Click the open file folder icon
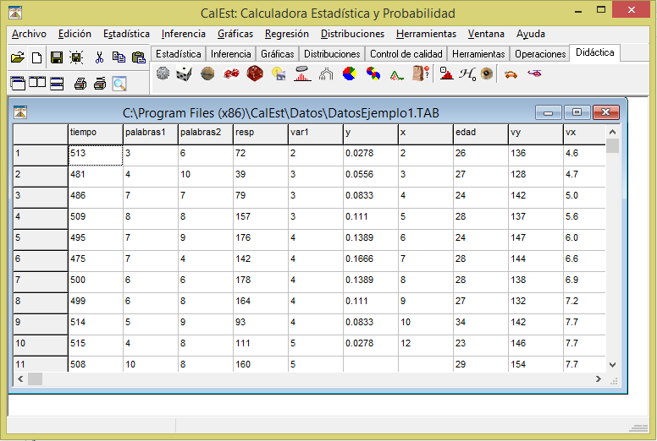 click(18, 57)
